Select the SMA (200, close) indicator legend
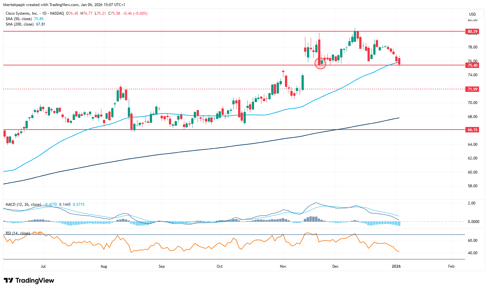The width and height of the screenshot is (488, 290). [20, 24]
